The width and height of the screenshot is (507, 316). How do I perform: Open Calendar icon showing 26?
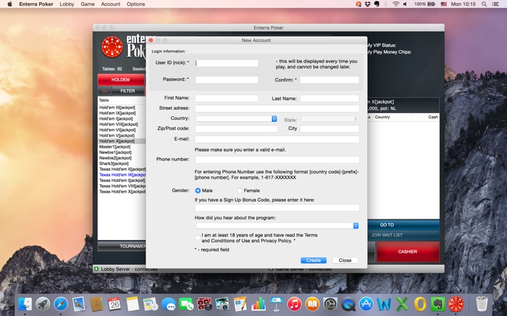114,304
